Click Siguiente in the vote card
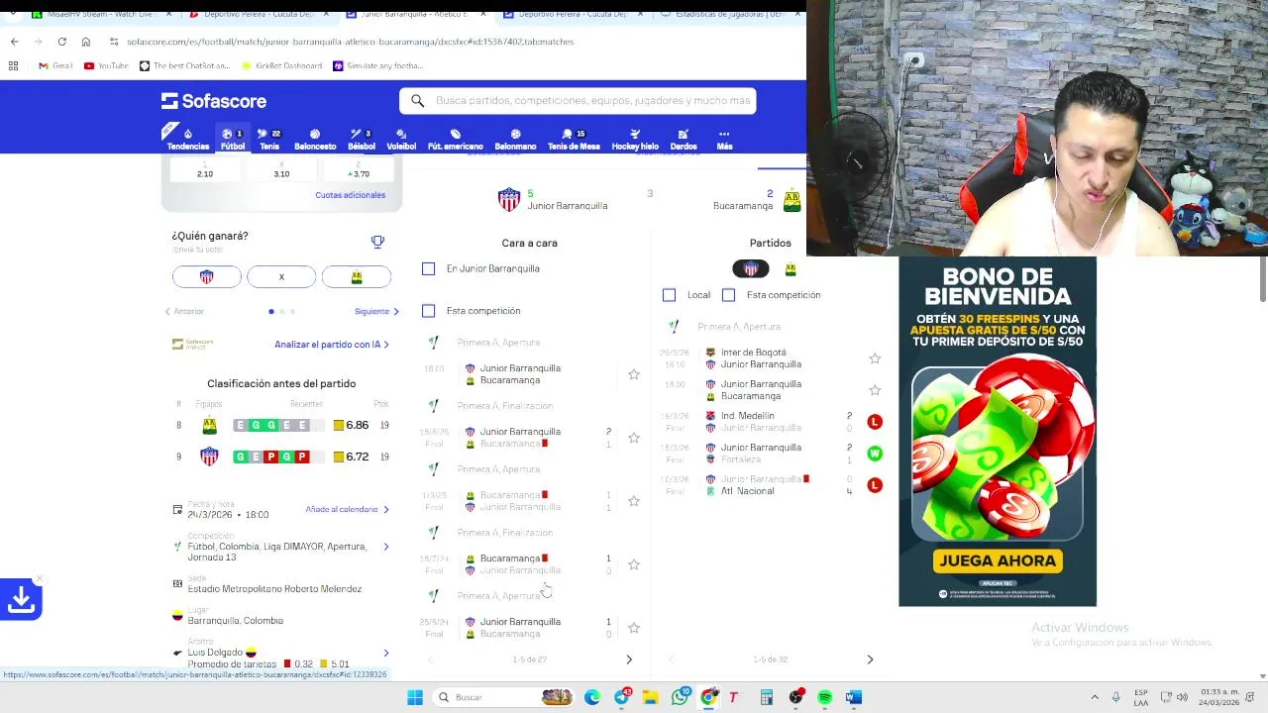Viewport: 1268px width, 713px height. pyautogui.click(x=376, y=311)
